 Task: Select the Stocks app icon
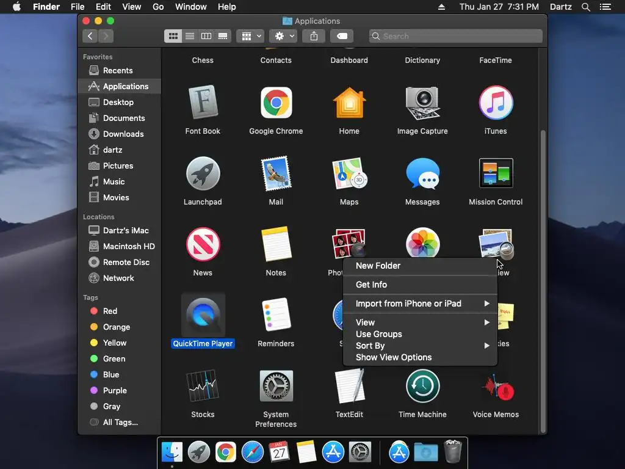203,386
